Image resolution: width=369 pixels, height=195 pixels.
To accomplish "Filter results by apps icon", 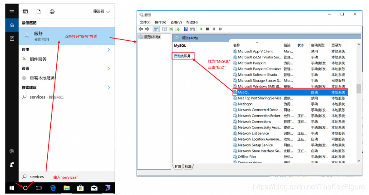I will pos(25,11).
